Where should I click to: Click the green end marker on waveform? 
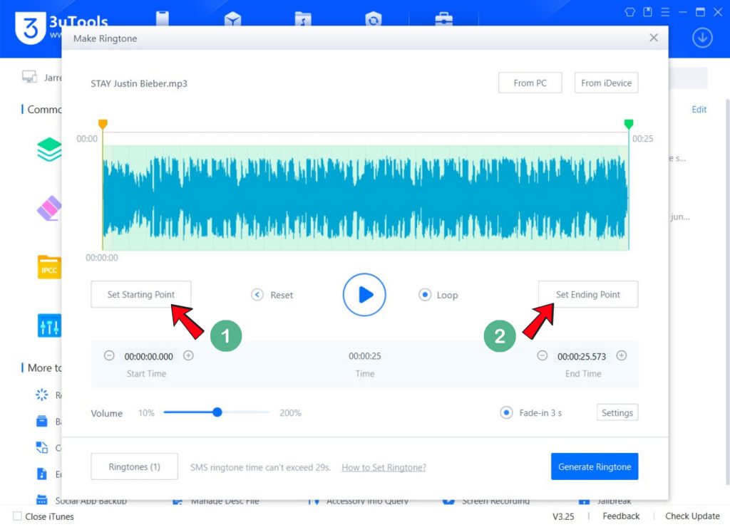point(629,124)
